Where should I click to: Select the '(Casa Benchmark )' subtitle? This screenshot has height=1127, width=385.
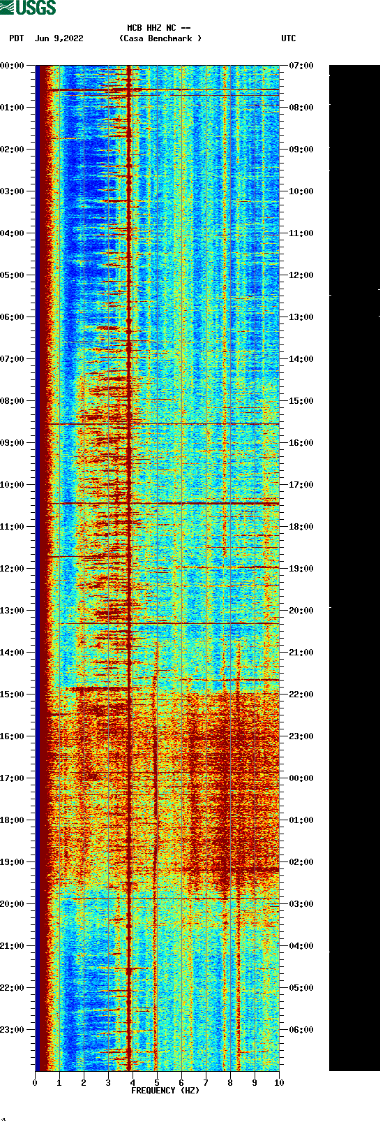tap(160, 38)
